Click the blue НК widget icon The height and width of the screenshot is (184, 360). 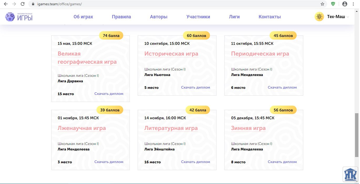coord(350,174)
